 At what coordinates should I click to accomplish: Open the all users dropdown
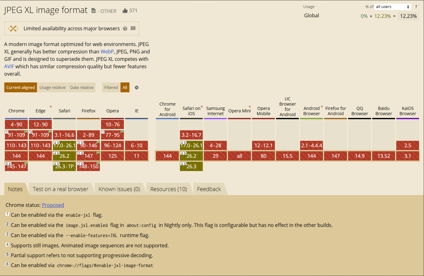pyautogui.click(x=393, y=7)
